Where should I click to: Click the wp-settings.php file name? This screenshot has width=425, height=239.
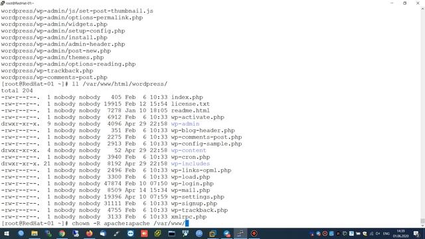(x=198, y=197)
